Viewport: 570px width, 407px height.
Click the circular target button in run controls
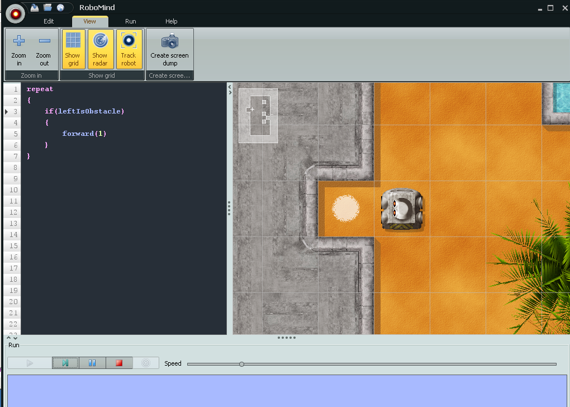pos(146,363)
